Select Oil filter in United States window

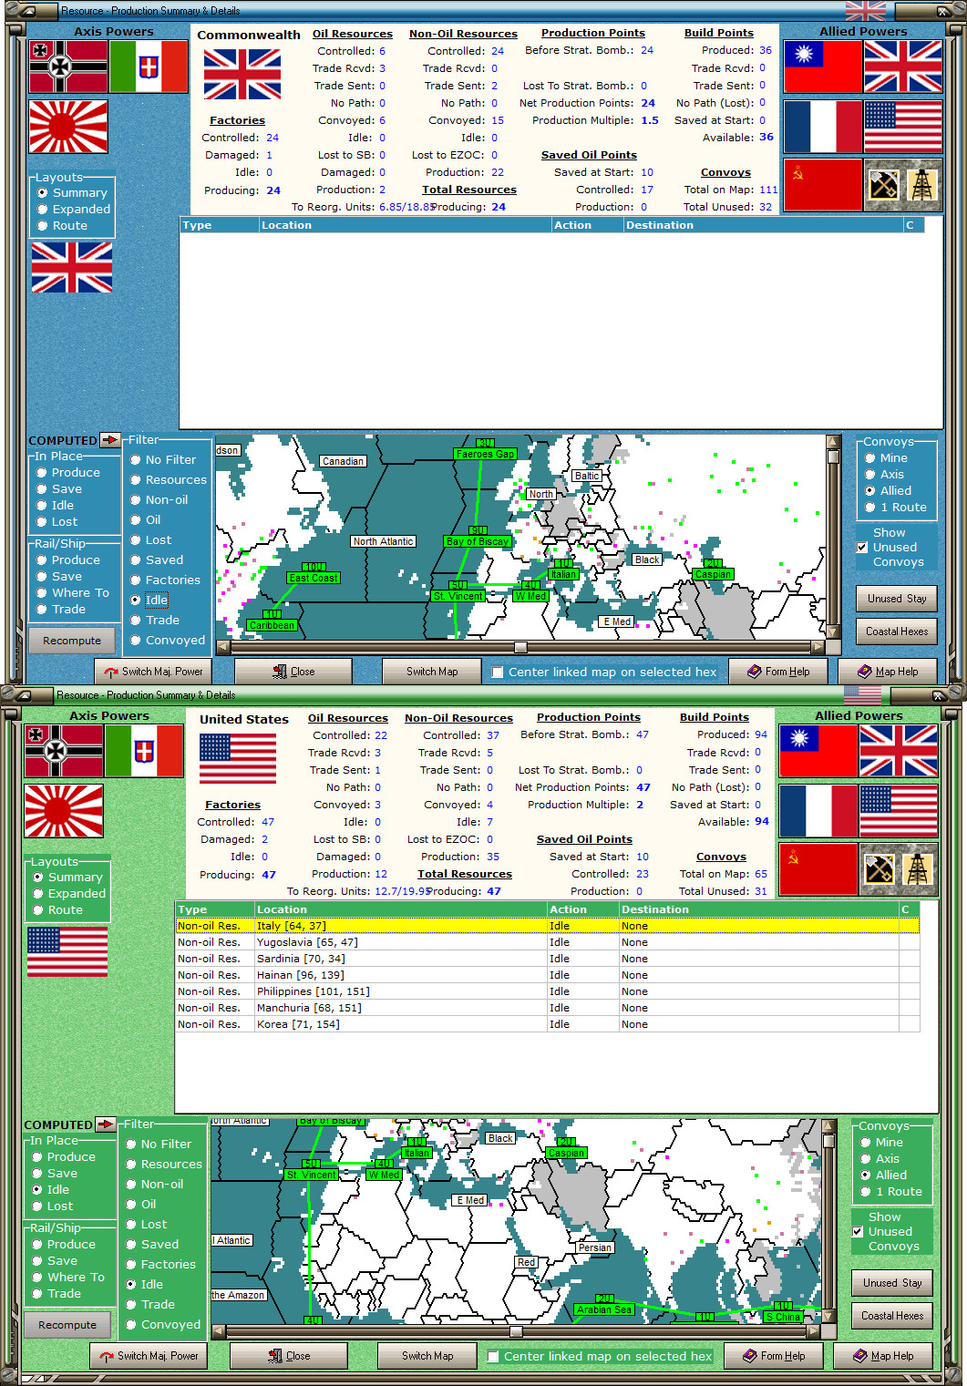[143, 1205]
